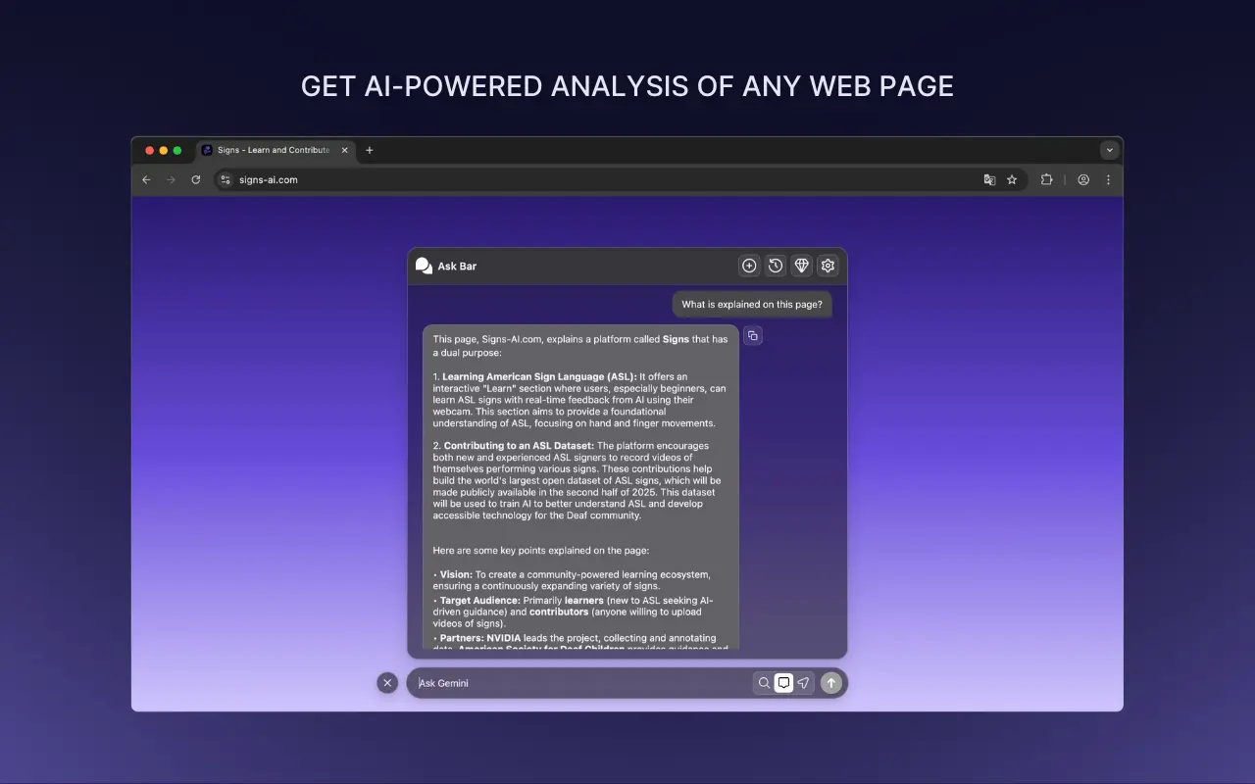Open Ask Bar settings gear

(x=828, y=266)
